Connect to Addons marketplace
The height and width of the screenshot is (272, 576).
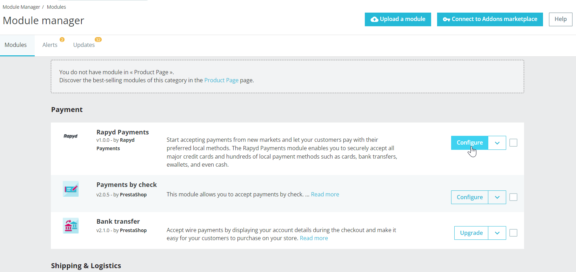click(x=490, y=19)
